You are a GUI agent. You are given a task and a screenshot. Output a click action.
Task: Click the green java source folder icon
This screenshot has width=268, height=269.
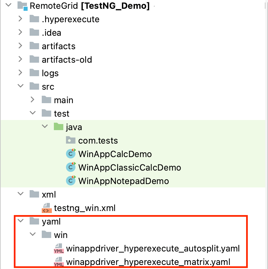59,127
